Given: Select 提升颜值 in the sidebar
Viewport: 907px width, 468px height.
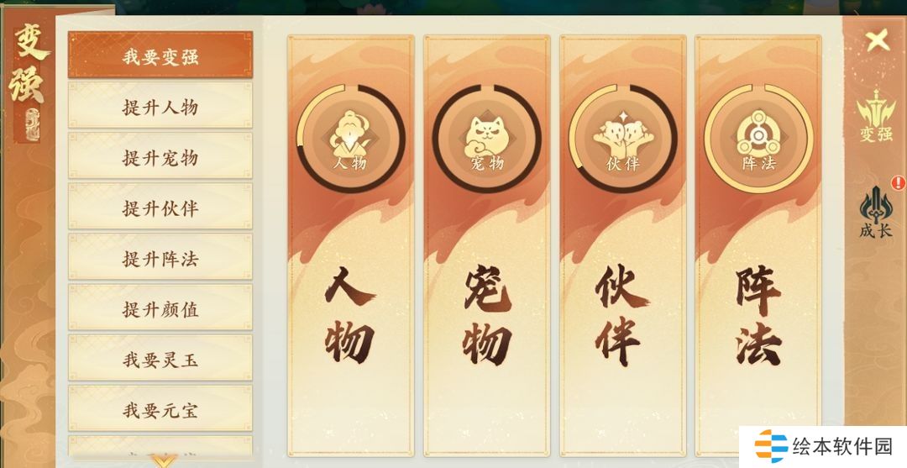Looking at the screenshot, I should [x=160, y=308].
